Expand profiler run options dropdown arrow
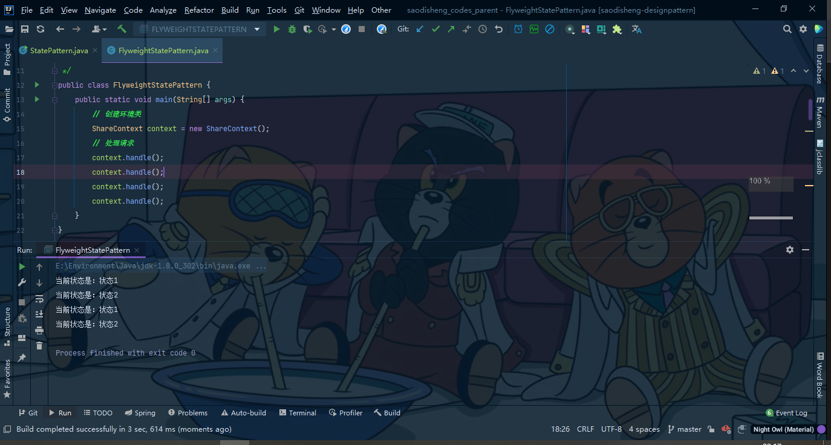The width and height of the screenshot is (831, 445). (334, 30)
